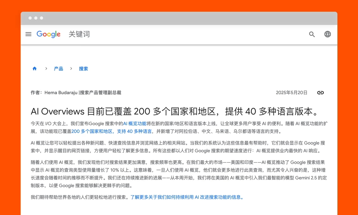This screenshot has width=358, height=215.
Task: Click the first gray window control dot
Action: pos(30,18)
